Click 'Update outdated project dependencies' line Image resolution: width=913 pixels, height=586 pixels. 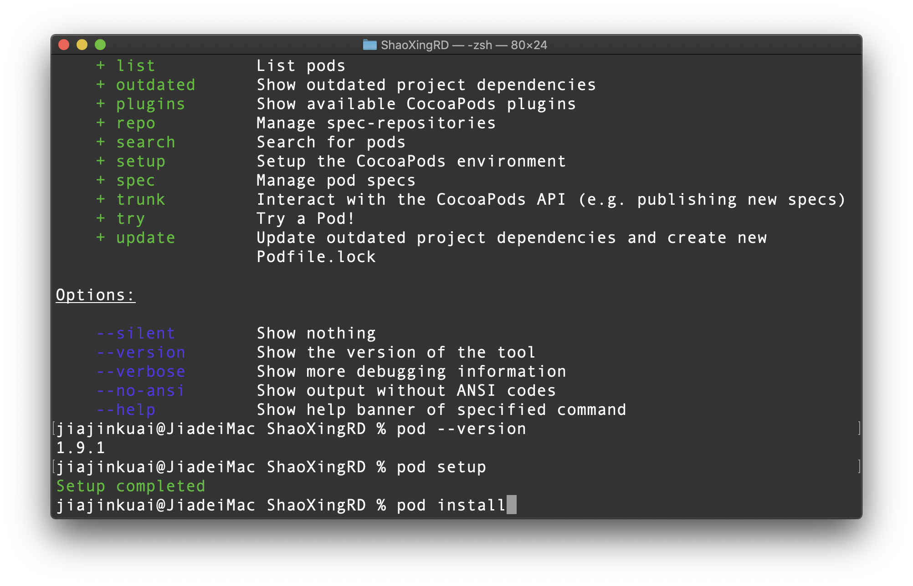pyautogui.click(x=512, y=238)
